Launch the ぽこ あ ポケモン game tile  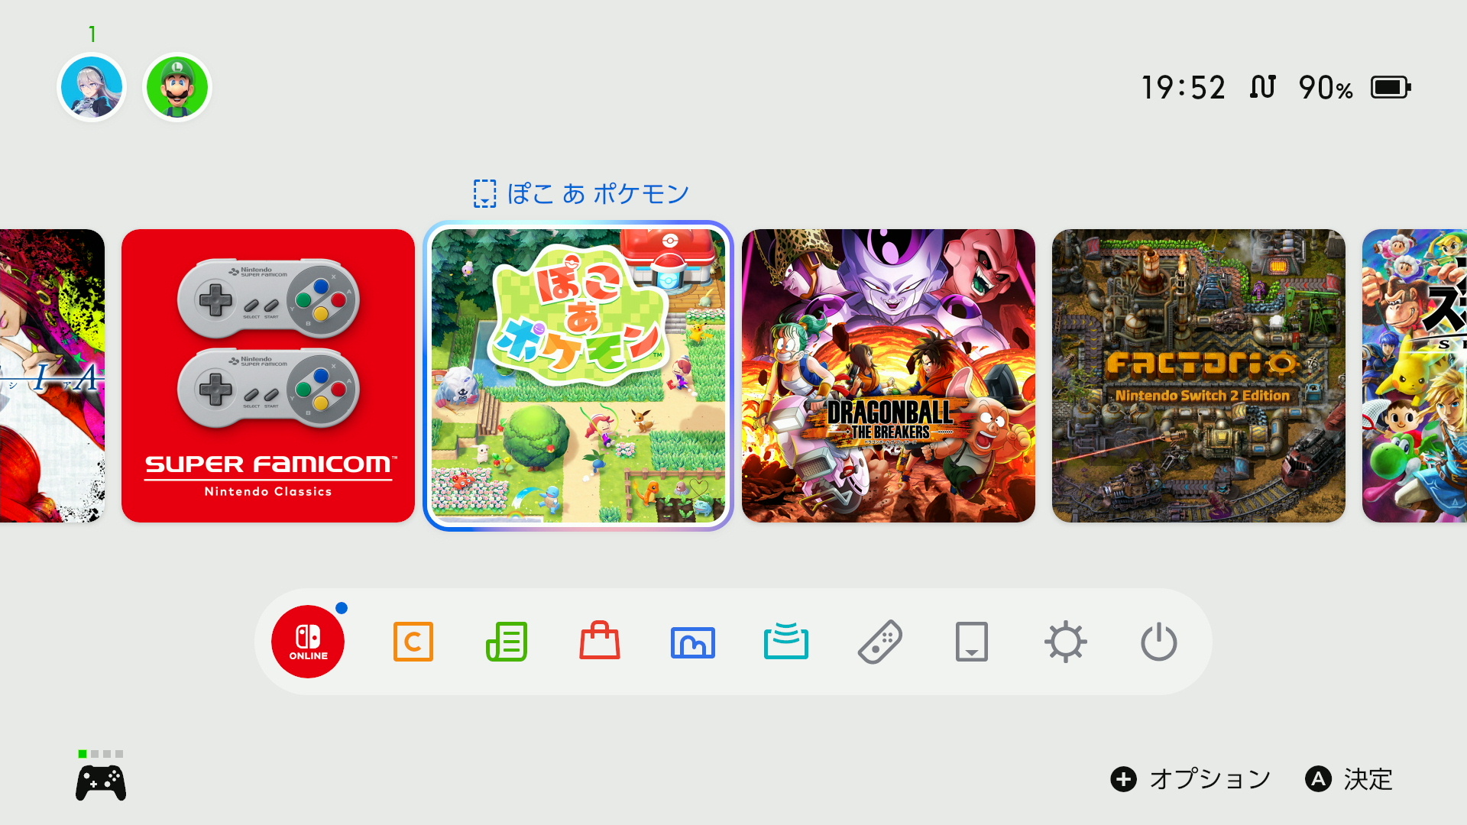click(578, 376)
